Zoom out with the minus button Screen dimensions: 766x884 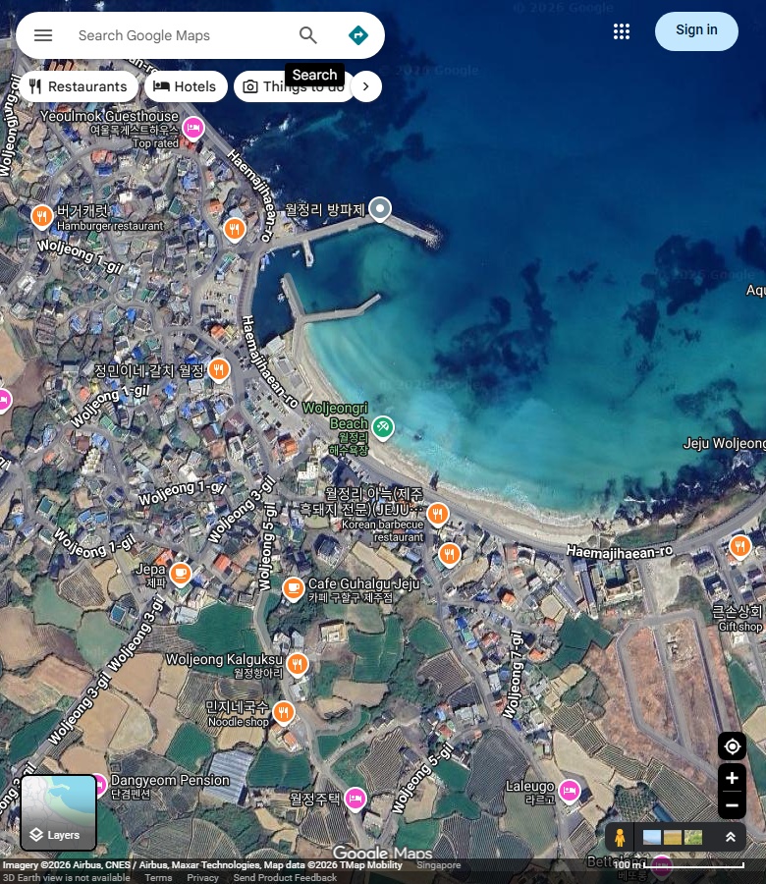tap(732, 805)
